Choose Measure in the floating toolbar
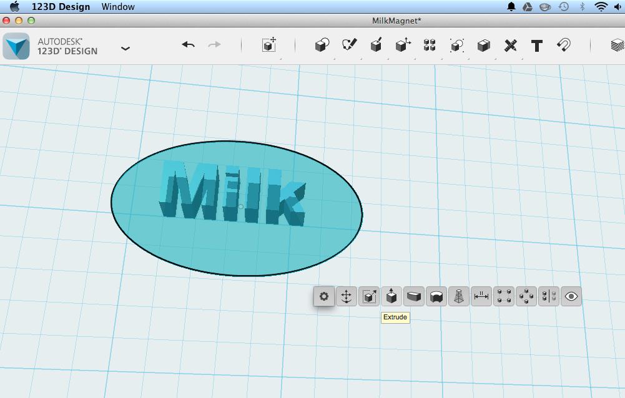 481,296
